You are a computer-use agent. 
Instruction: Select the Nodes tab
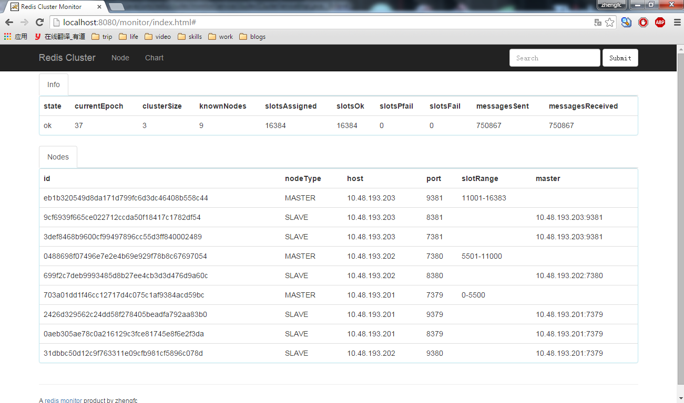58,157
